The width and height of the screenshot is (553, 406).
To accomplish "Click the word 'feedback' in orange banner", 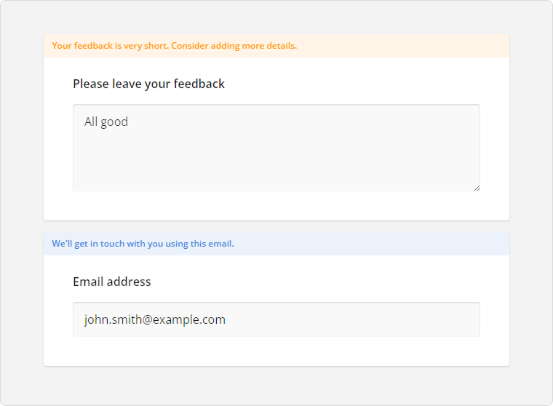I will tap(92, 46).
